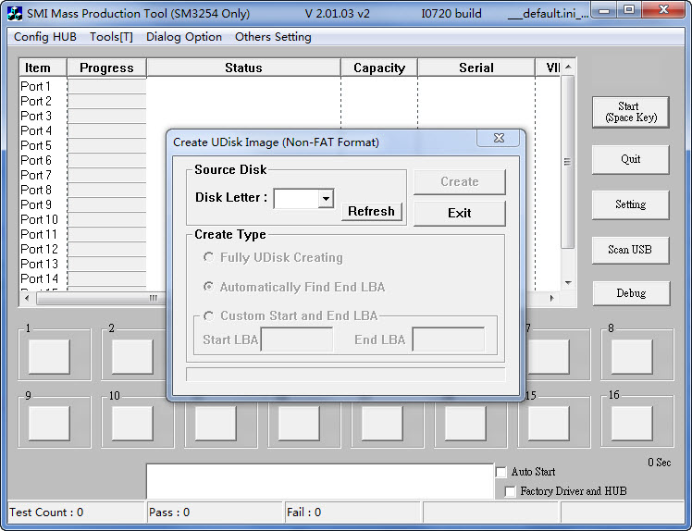
Task: Click horizontal scroll left arrow
Action: 28,299
